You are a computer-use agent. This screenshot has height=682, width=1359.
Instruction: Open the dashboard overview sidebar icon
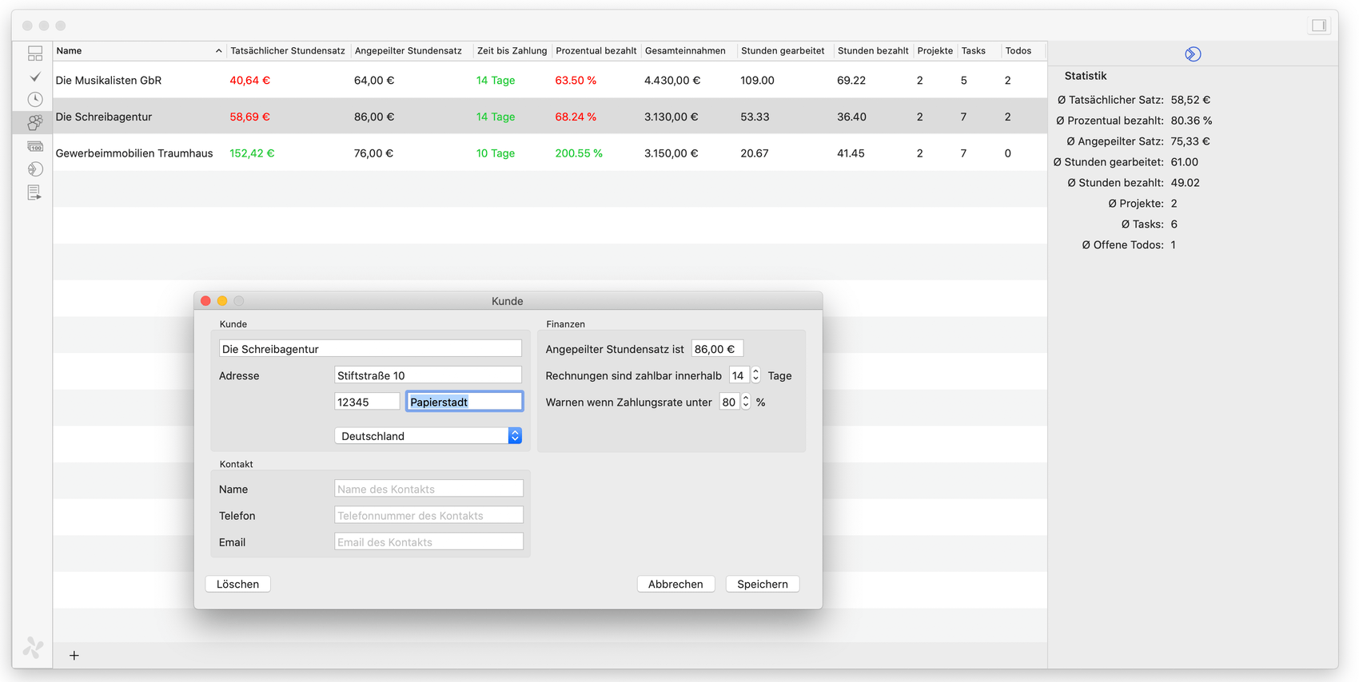35,54
